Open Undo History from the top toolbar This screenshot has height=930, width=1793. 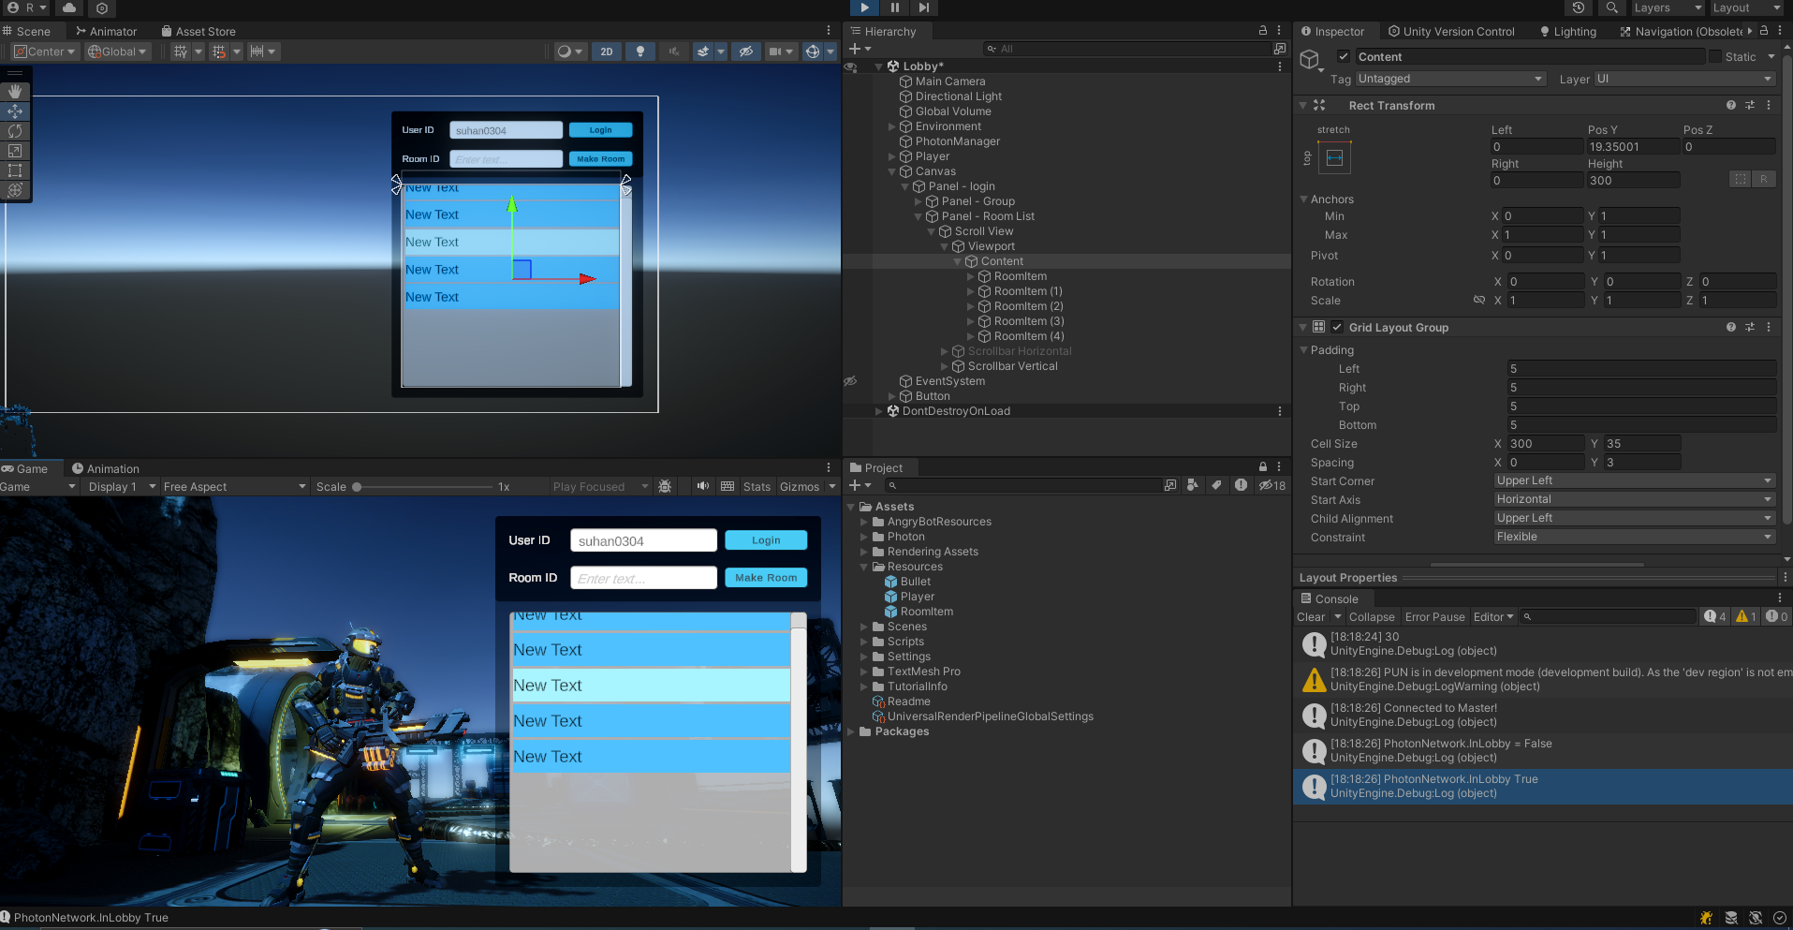point(1579,7)
